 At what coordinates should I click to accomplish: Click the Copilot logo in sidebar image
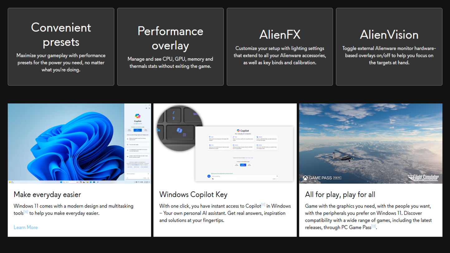click(138, 116)
